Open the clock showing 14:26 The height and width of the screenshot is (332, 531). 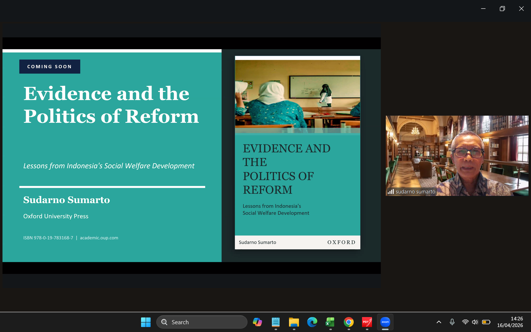coord(517,319)
